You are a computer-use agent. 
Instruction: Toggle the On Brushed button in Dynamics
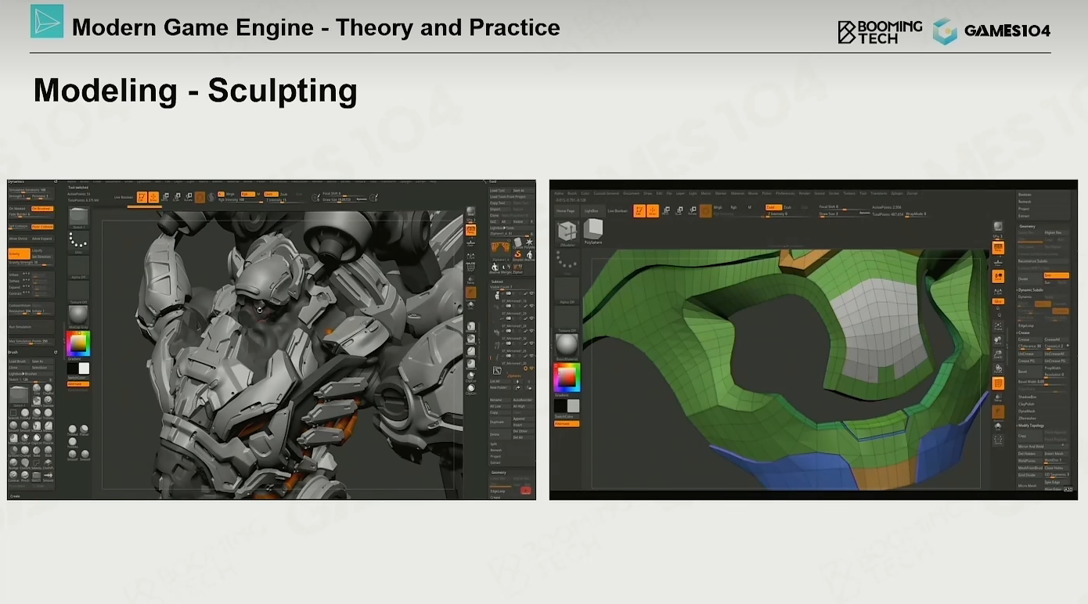pyautogui.click(x=42, y=209)
